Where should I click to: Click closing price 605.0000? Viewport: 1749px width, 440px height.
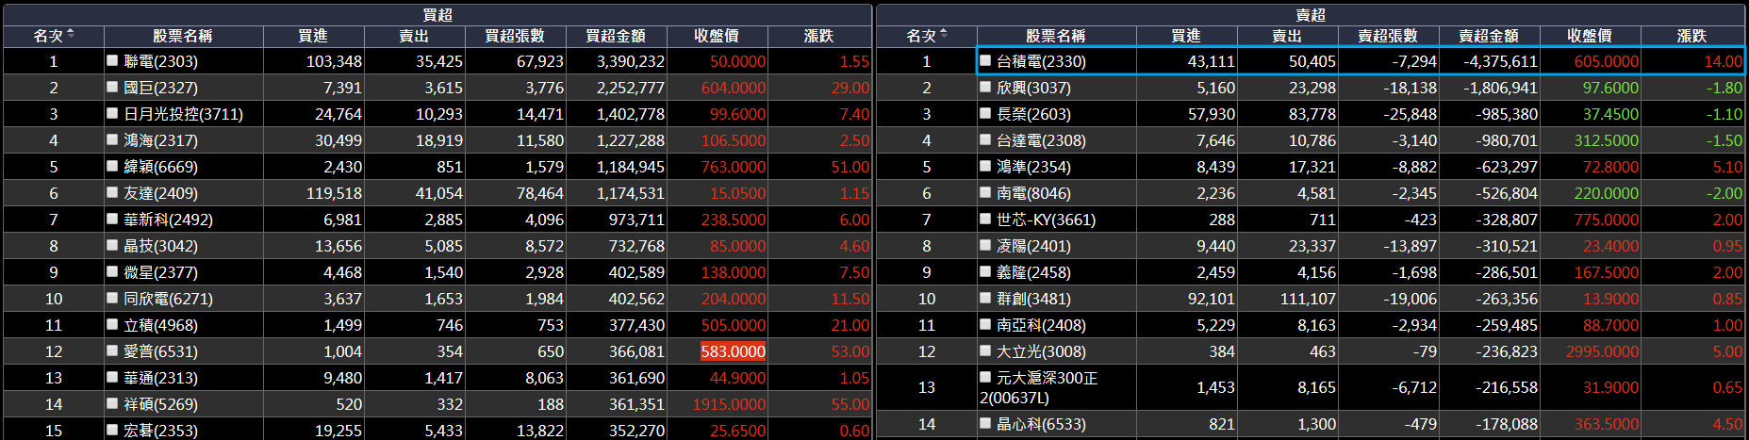(1607, 61)
